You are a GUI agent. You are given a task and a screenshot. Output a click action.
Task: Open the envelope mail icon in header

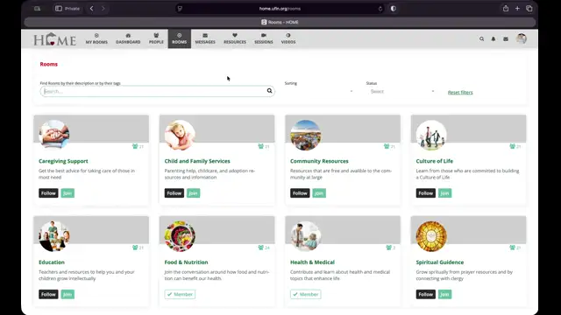(506, 38)
